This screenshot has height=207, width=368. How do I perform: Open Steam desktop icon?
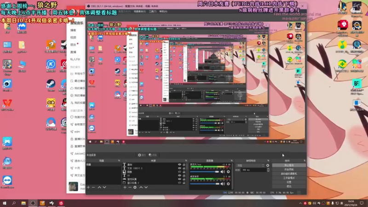tap(51, 85)
